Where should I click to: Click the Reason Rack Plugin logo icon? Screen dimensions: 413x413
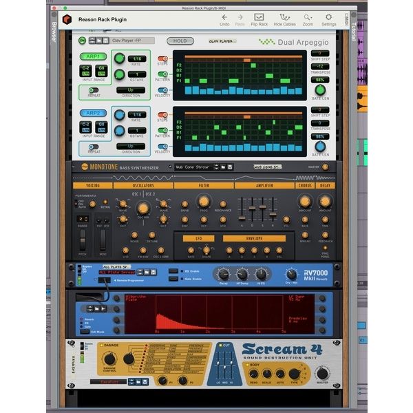click(x=65, y=19)
